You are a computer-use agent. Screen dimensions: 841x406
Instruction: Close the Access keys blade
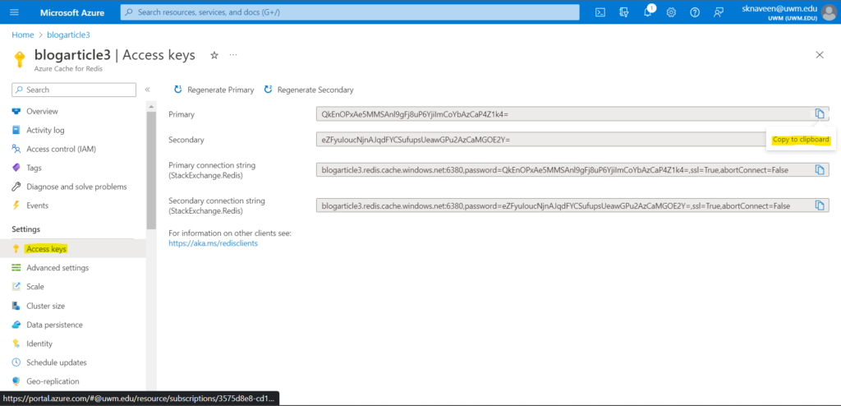coord(820,55)
